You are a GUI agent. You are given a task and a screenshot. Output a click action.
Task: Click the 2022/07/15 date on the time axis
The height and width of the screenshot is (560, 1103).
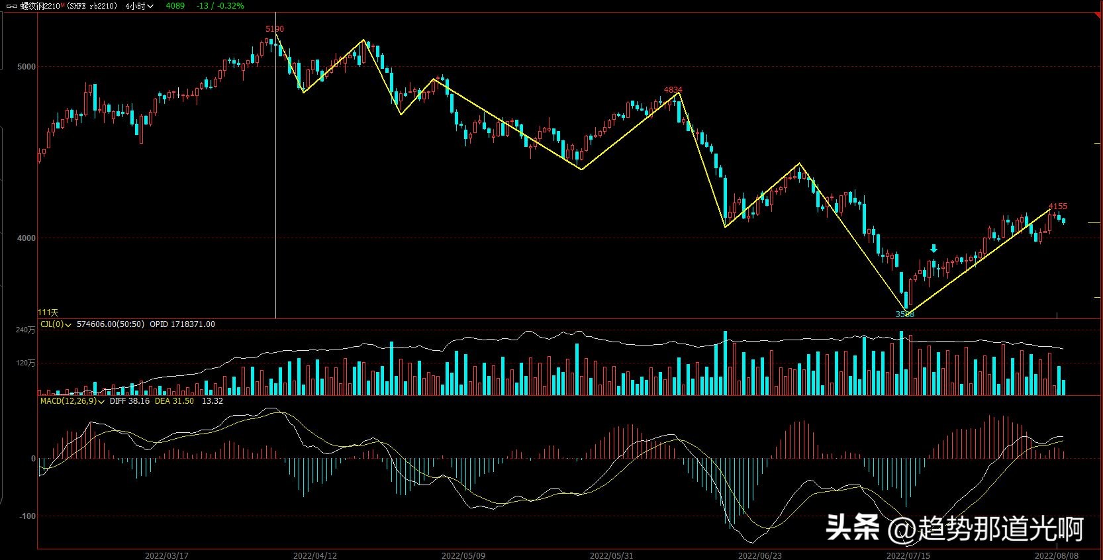(908, 555)
